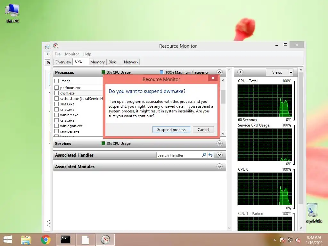Viewport: 328px width, 246px height.
Task: Check the dwm.exe checkbox
Action: click(56, 93)
